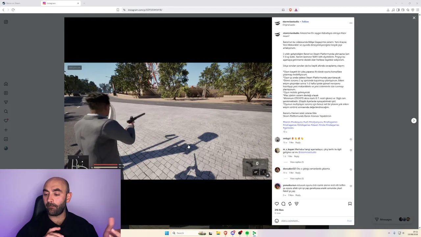The image size is (421, 237).
Task: Open browser Downloads
Action: click(x=388, y=10)
